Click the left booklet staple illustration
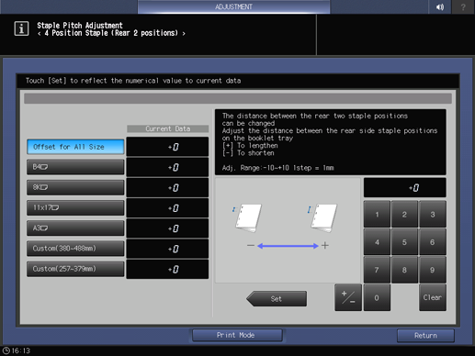Image resolution: width=475 pixels, height=356 pixels. pos(247,217)
